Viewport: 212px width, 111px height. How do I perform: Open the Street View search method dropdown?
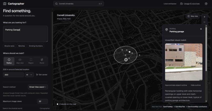pos(38,87)
